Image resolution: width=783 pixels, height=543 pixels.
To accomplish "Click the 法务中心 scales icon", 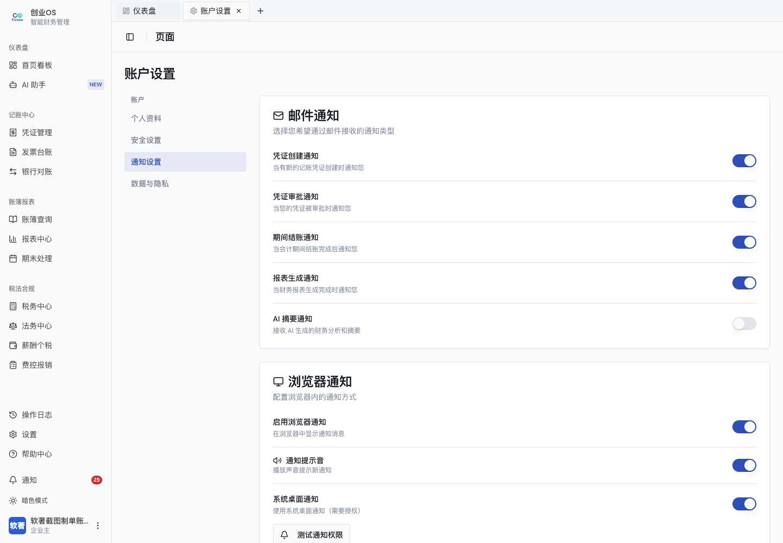I will (x=13, y=326).
